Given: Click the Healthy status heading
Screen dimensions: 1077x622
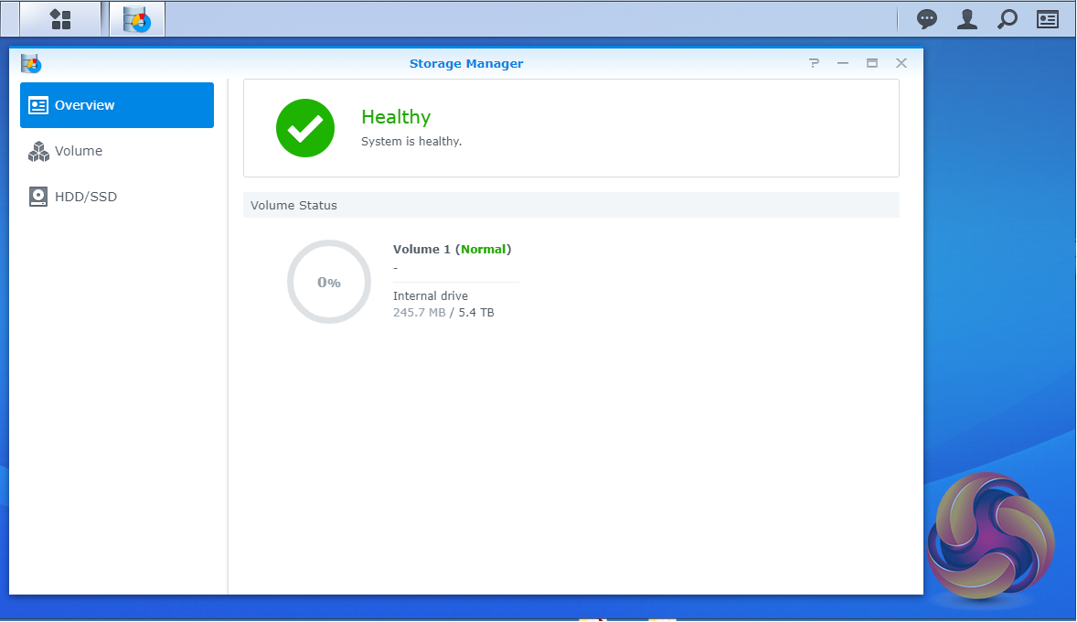Looking at the screenshot, I should tap(396, 117).
